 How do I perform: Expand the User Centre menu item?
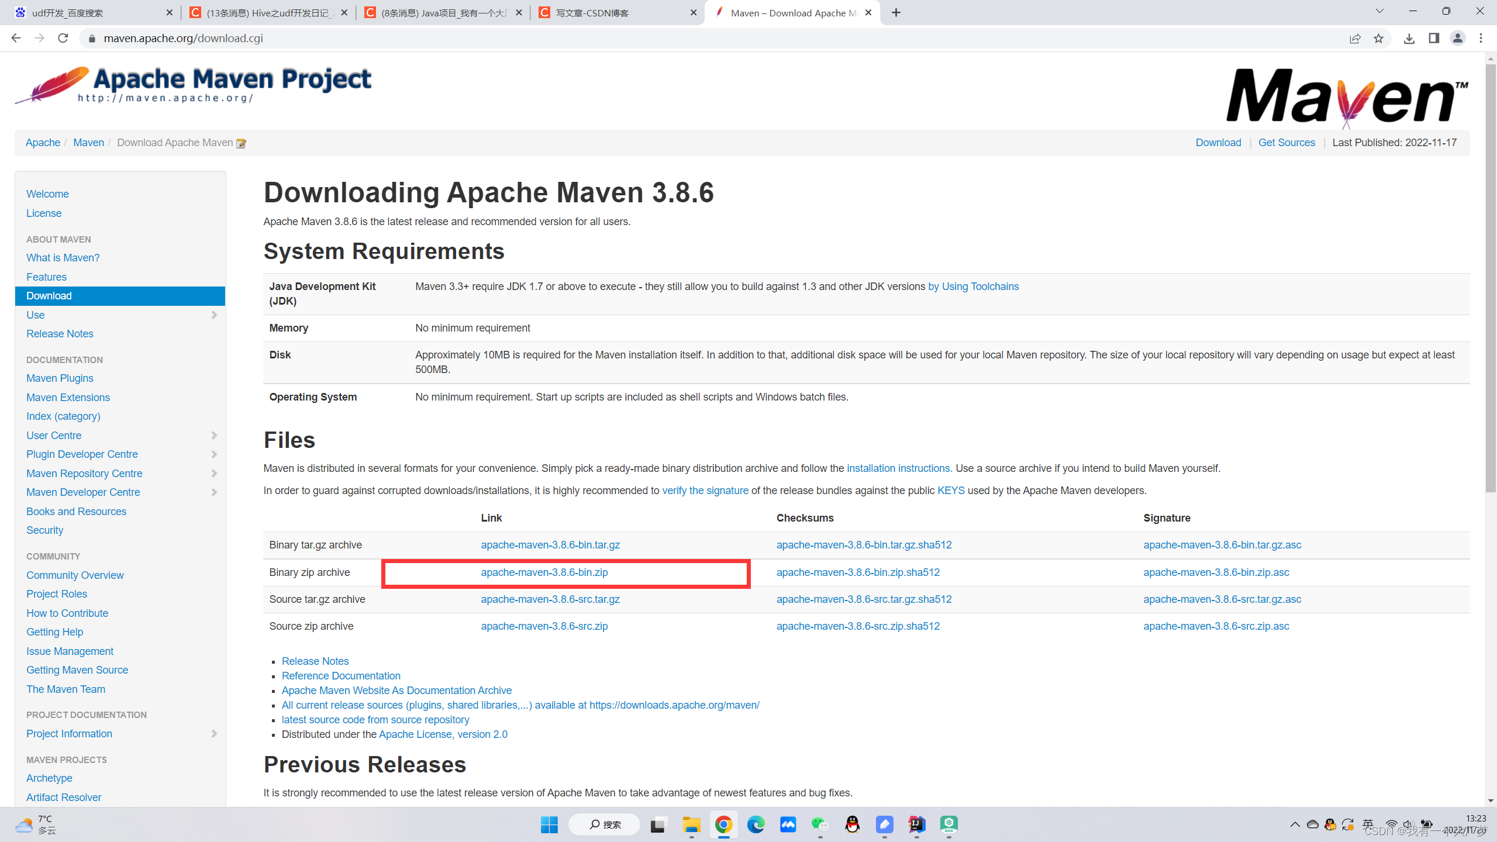pos(214,436)
